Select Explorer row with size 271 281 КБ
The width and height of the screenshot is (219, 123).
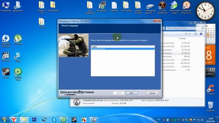tap(176, 46)
